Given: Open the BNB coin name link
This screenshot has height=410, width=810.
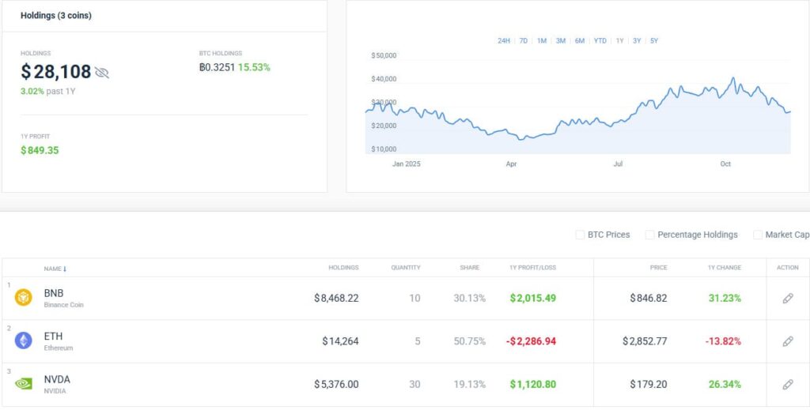Looking at the screenshot, I should tap(52, 293).
